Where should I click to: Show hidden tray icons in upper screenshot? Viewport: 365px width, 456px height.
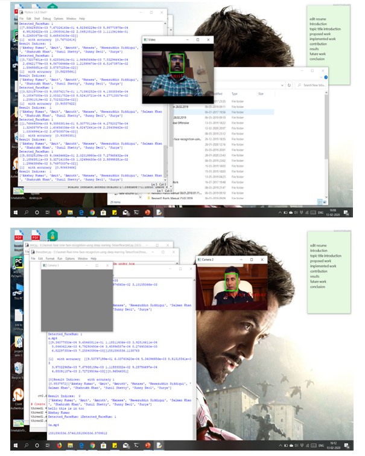click(x=280, y=213)
